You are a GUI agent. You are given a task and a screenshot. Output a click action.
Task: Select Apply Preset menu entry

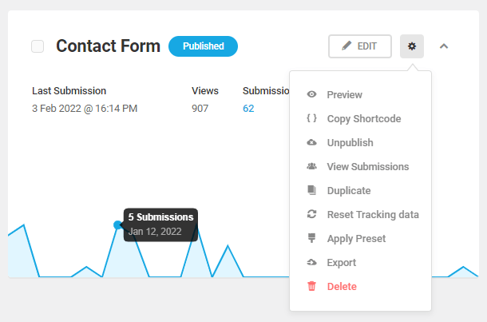[356, 239]
